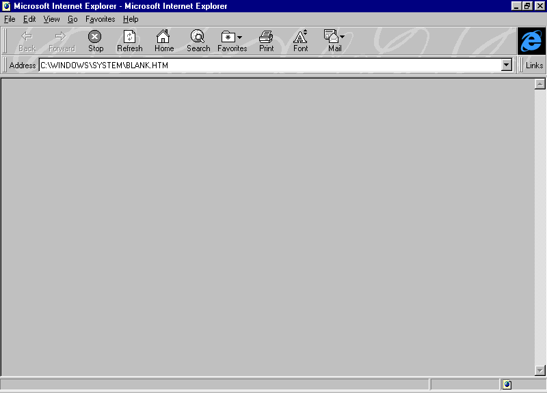Minimize the Internet Explorer window
Viewport: 547px width, 393px height.
516,6
